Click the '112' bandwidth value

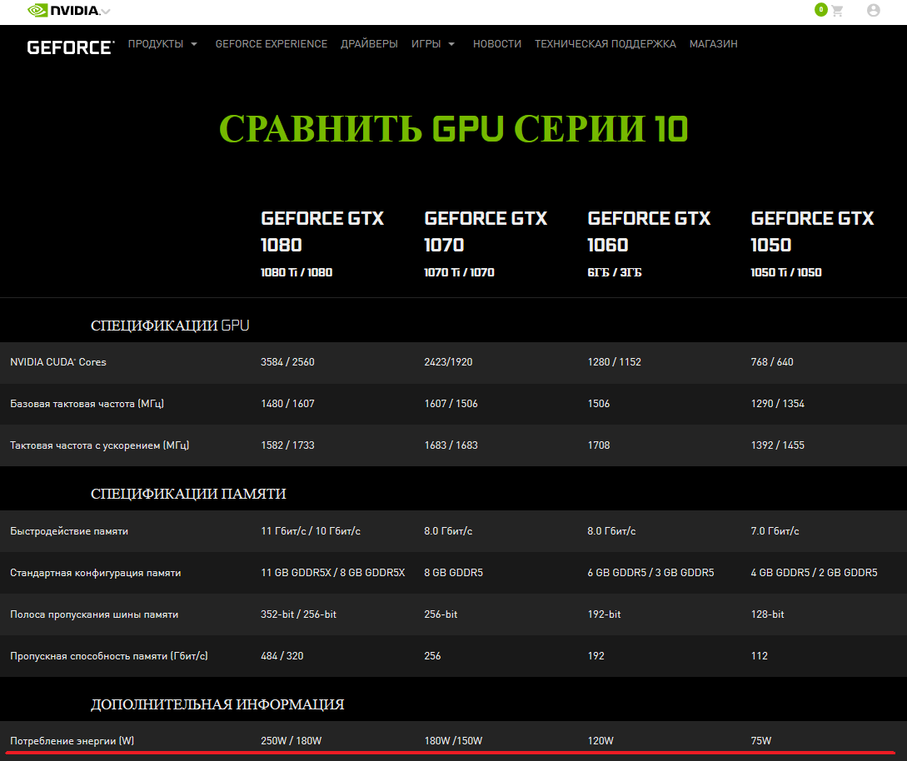(760, 656)
